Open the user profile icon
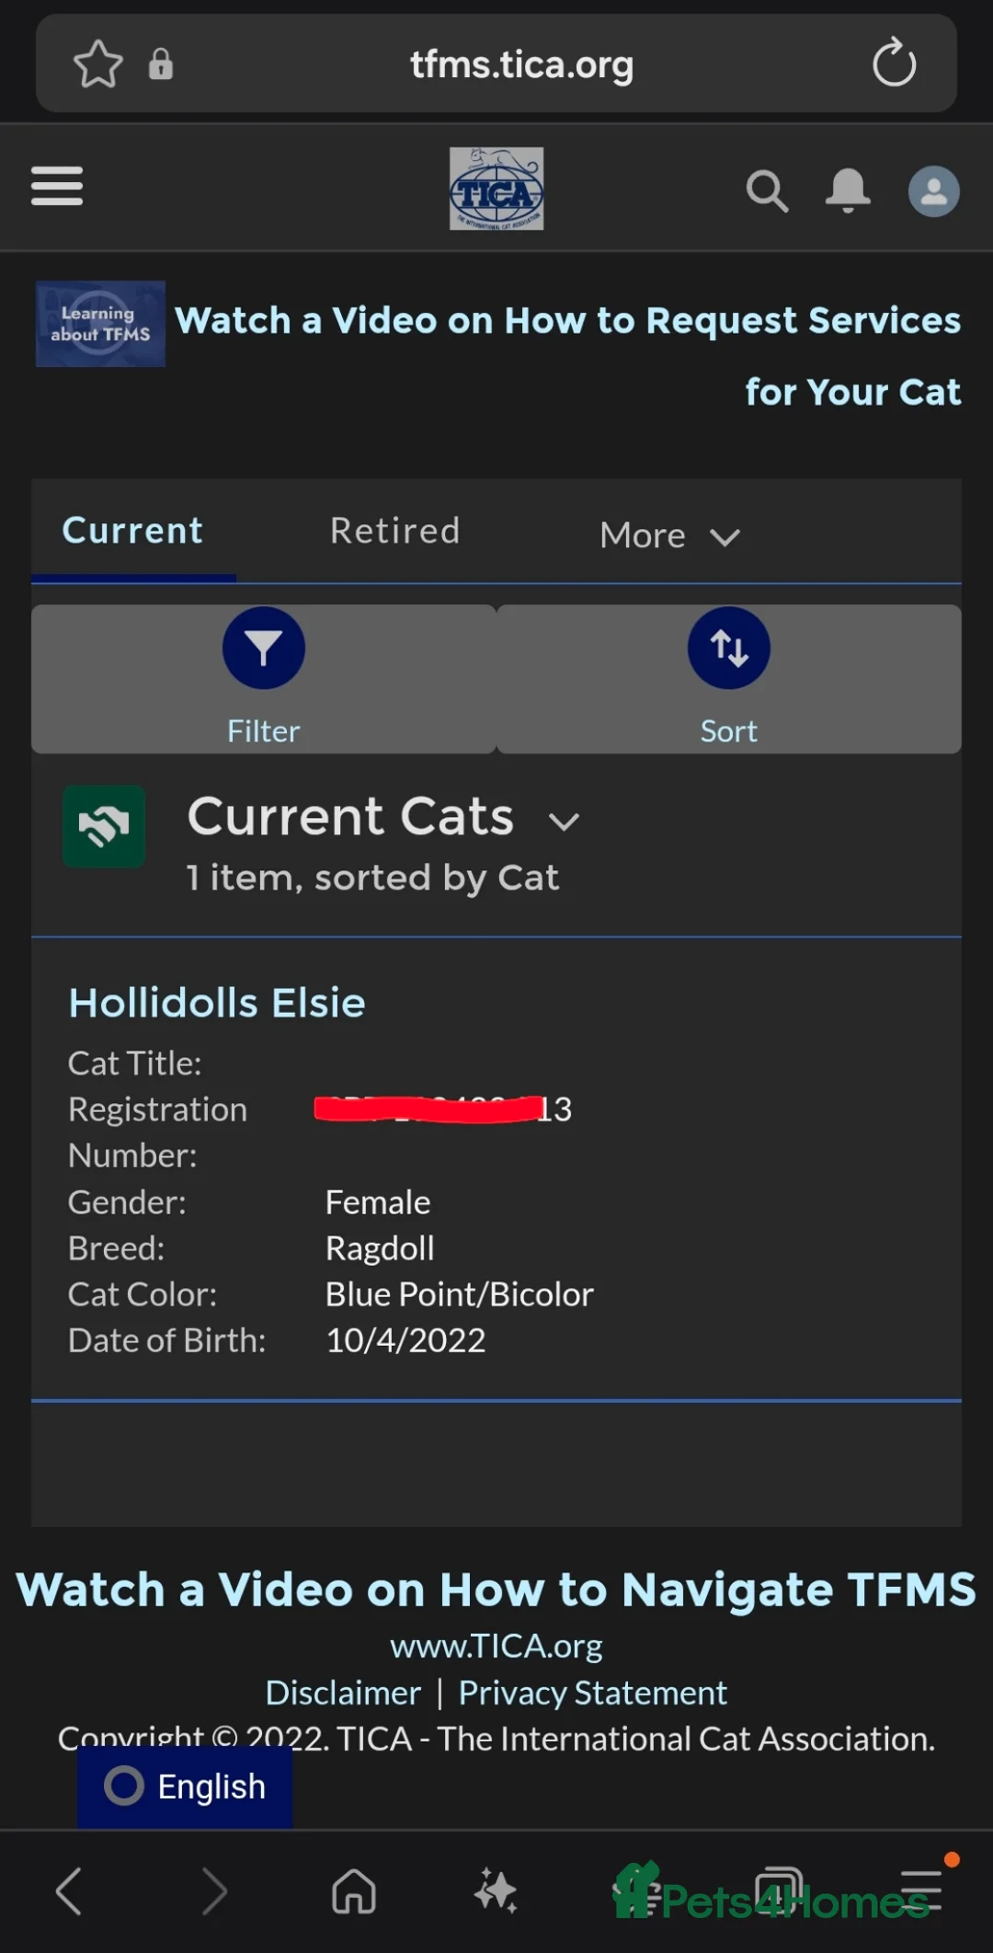The height and width of the screenshot is (1953, 993). (x=934, y=190)
